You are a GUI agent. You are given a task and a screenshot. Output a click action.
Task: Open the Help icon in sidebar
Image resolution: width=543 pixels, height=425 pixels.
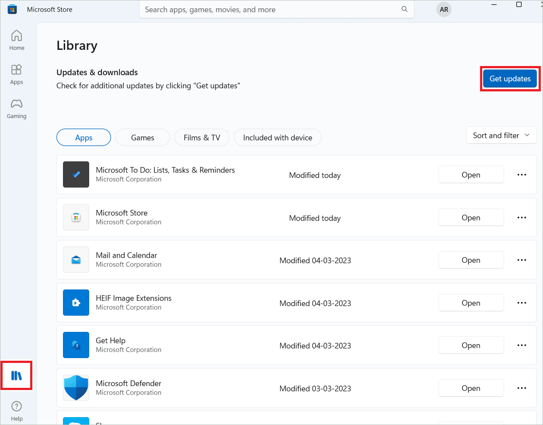click(x=17, y=411)
